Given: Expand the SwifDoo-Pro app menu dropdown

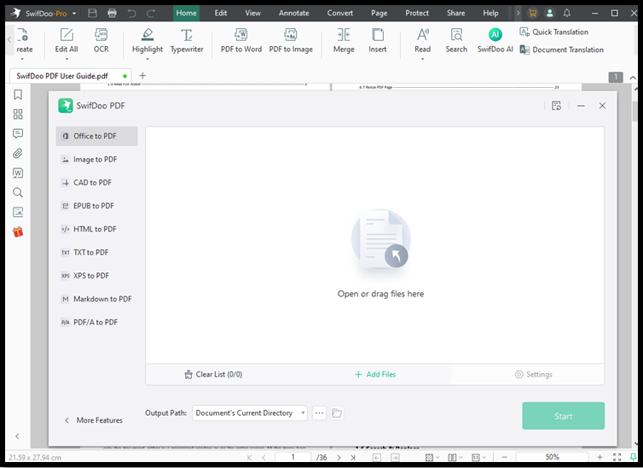Looking at the screenshot, I should [x=74, y=14].
